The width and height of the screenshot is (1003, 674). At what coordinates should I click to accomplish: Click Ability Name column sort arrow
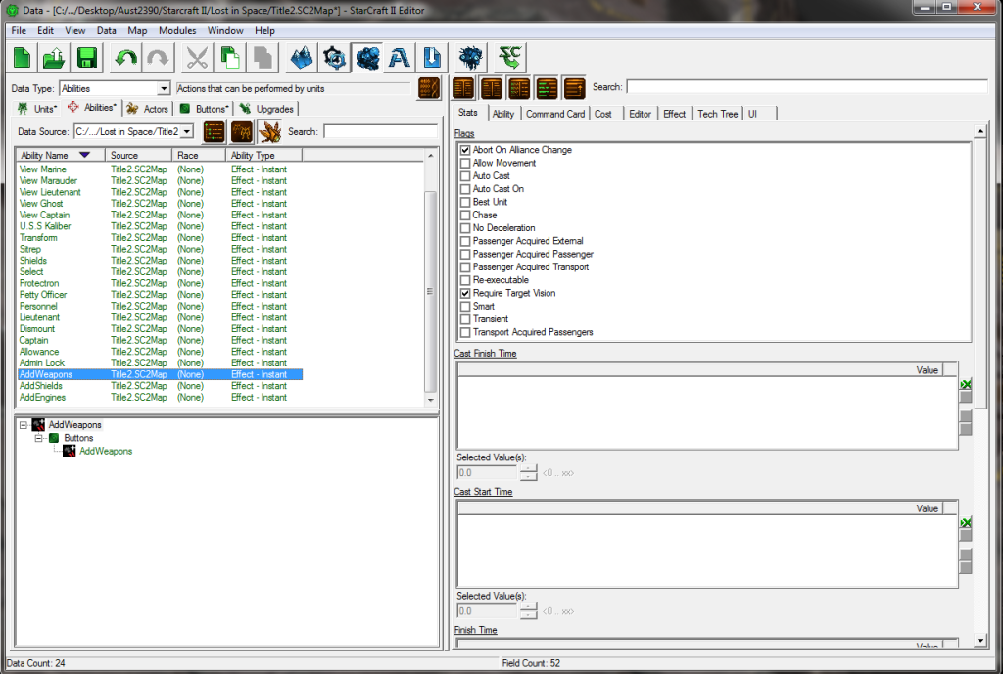click(84, 155)
